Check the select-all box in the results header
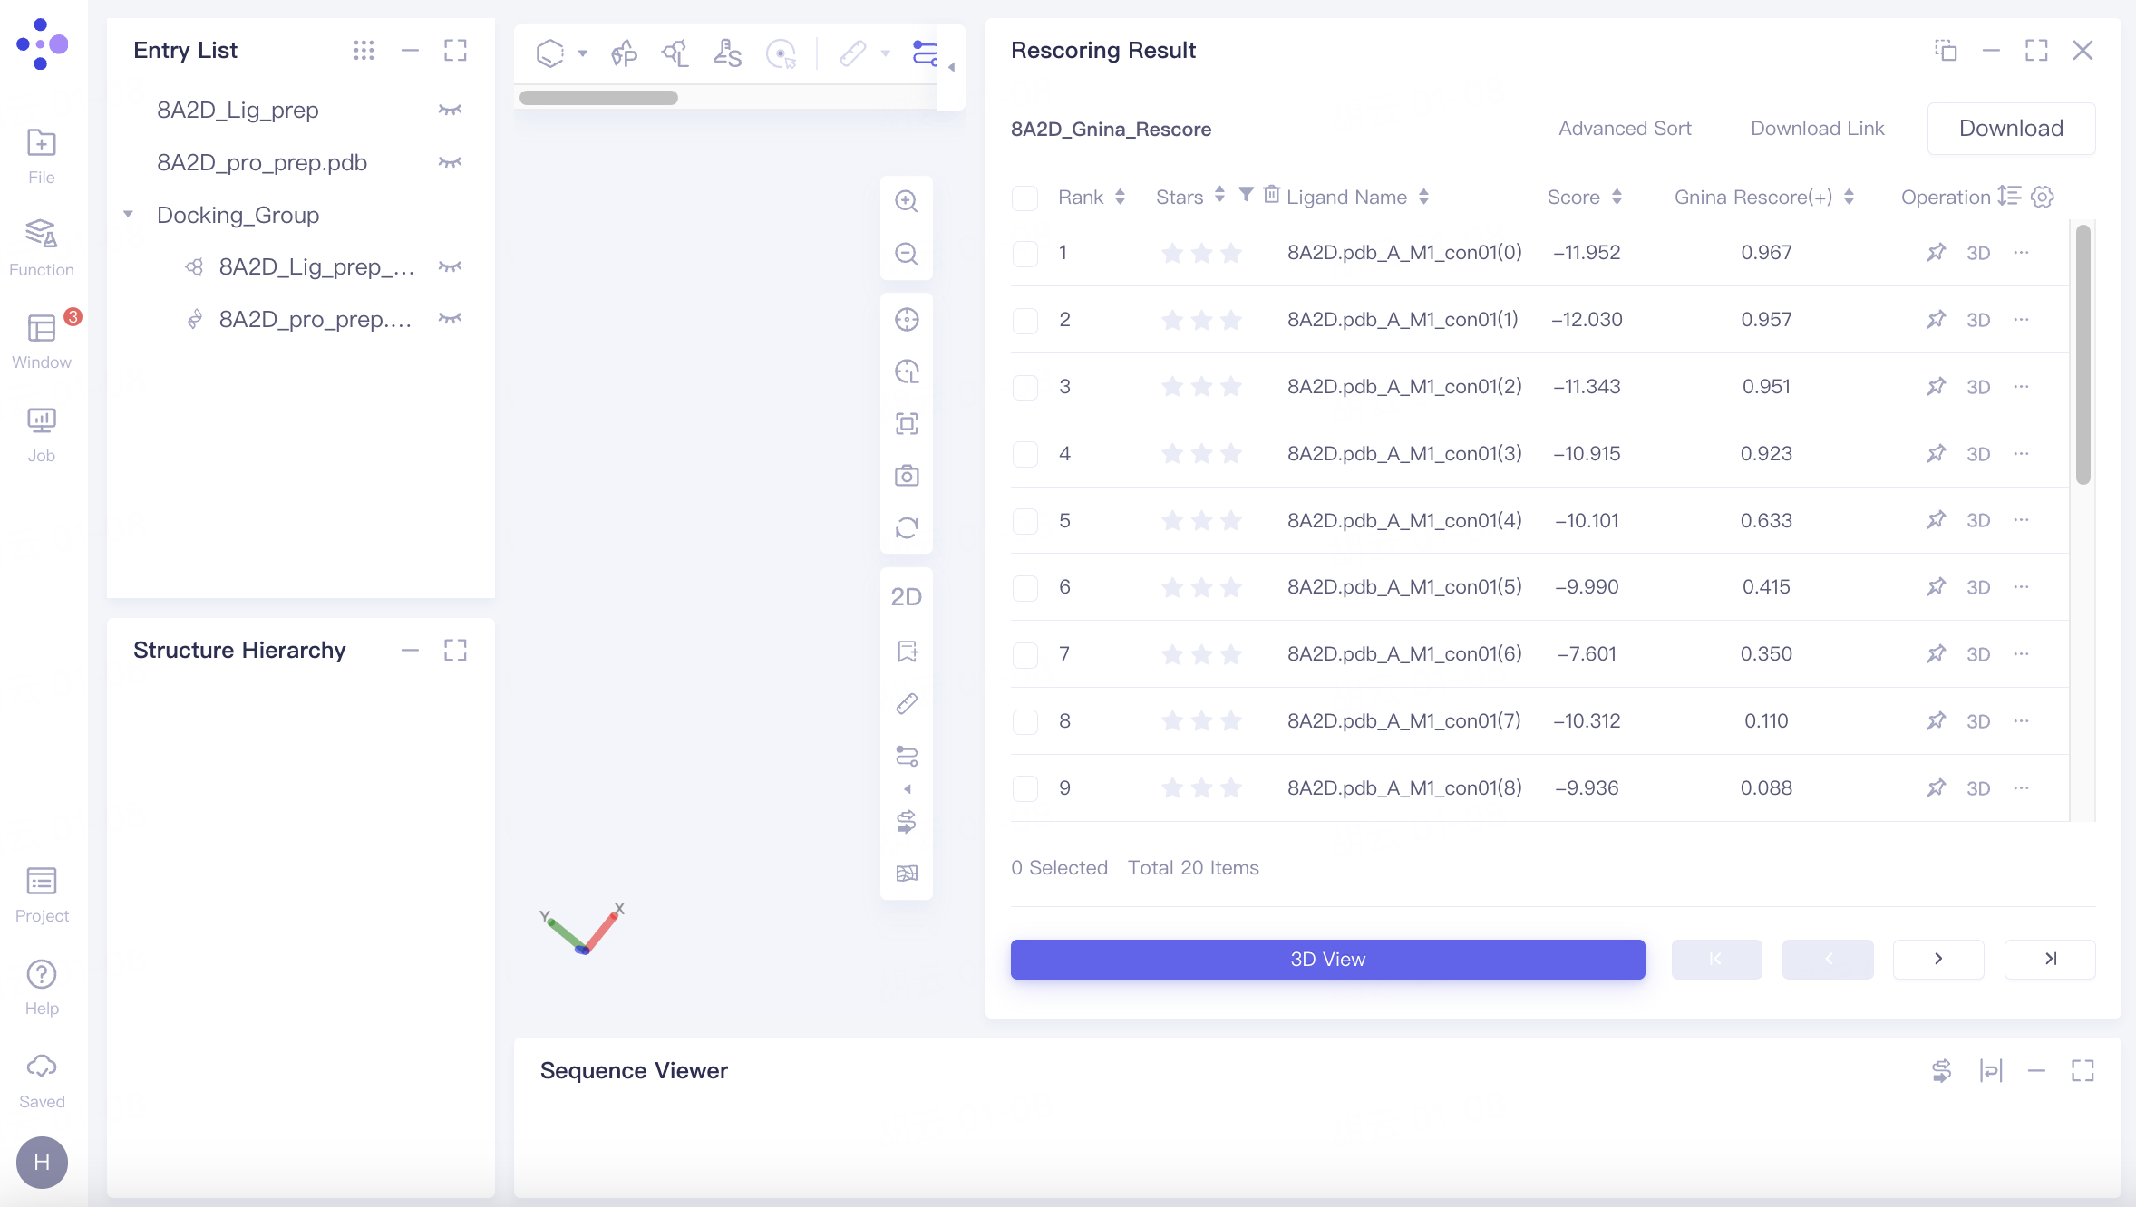Viewport: 2136px width, 1207px height. point(1024,198)
